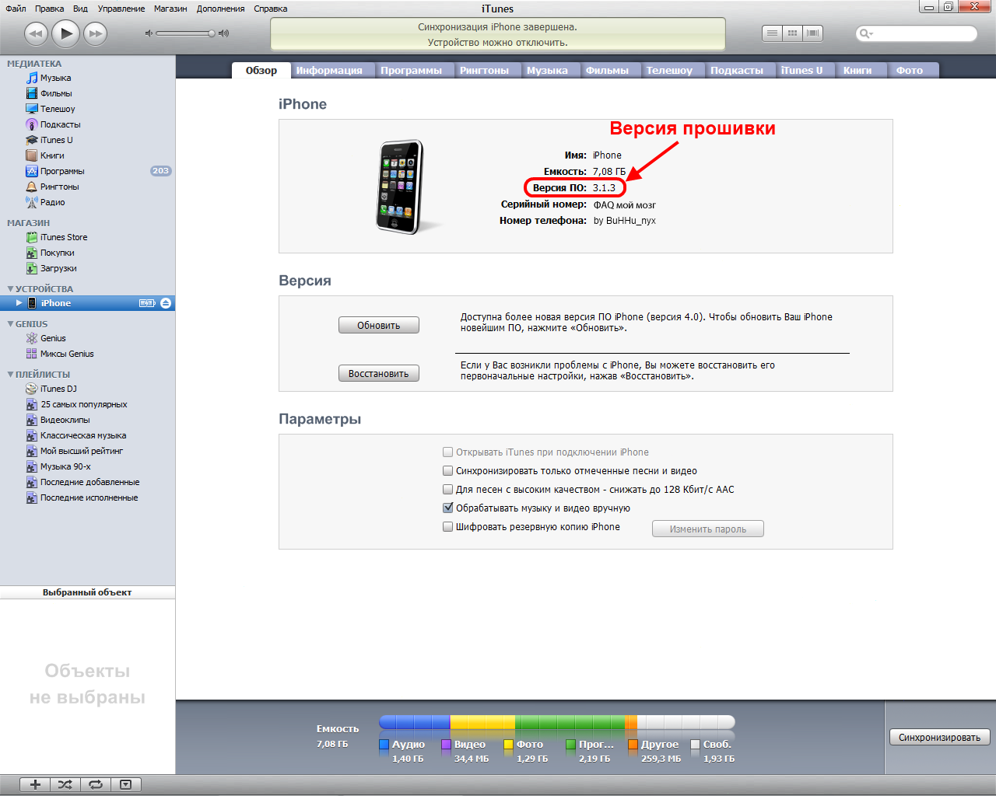
Task: Open the iTunes DJ playlist icon
Action: (32, 389)
